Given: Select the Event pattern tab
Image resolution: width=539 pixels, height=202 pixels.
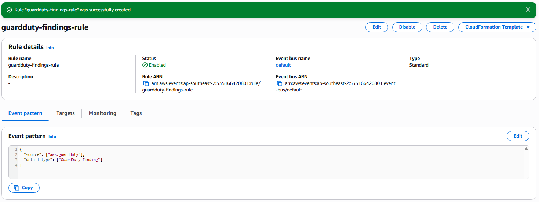Looking at the screenshot, I should 25,113.
